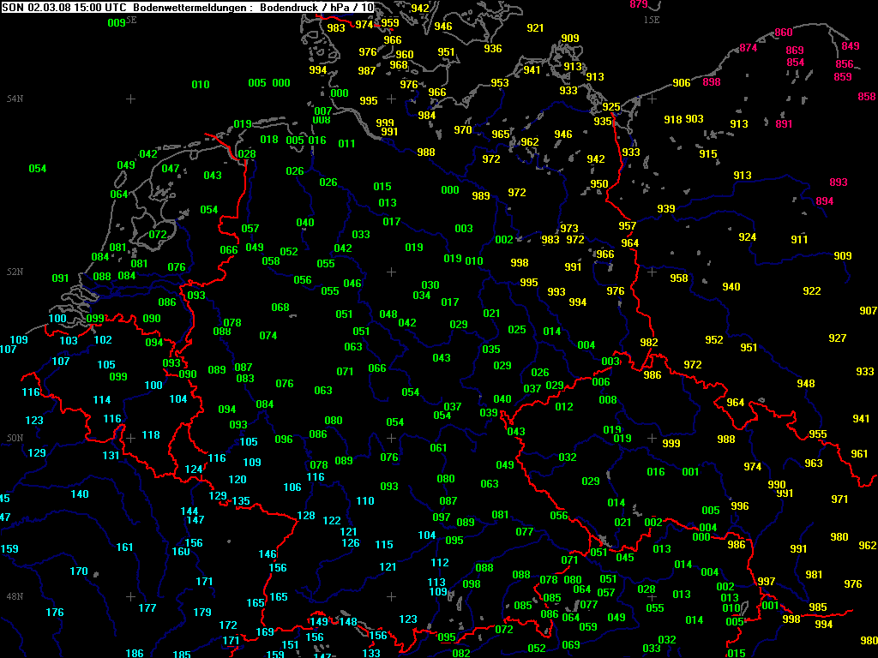The image size is (878, 658).
Task: Click the magenta 879 pressure reading
Action: (639, 4)
